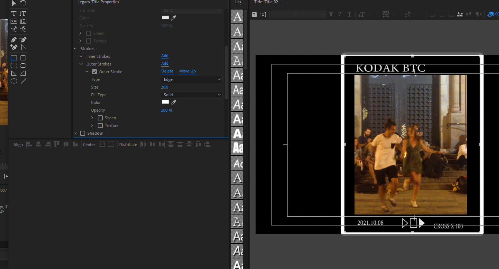
Task: Click dancing couple photo in title preview
Action: tap(410, 145)
